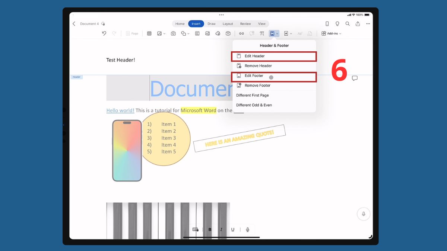The image size is (447, 251).
Task: Share the document using the share icon
Action: (x=358, y=24)
